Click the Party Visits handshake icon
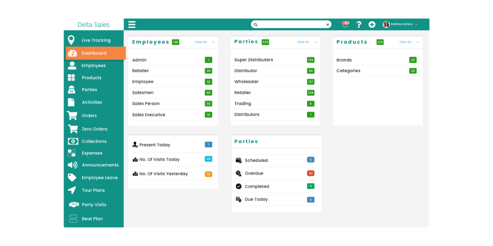 point(74,205)
